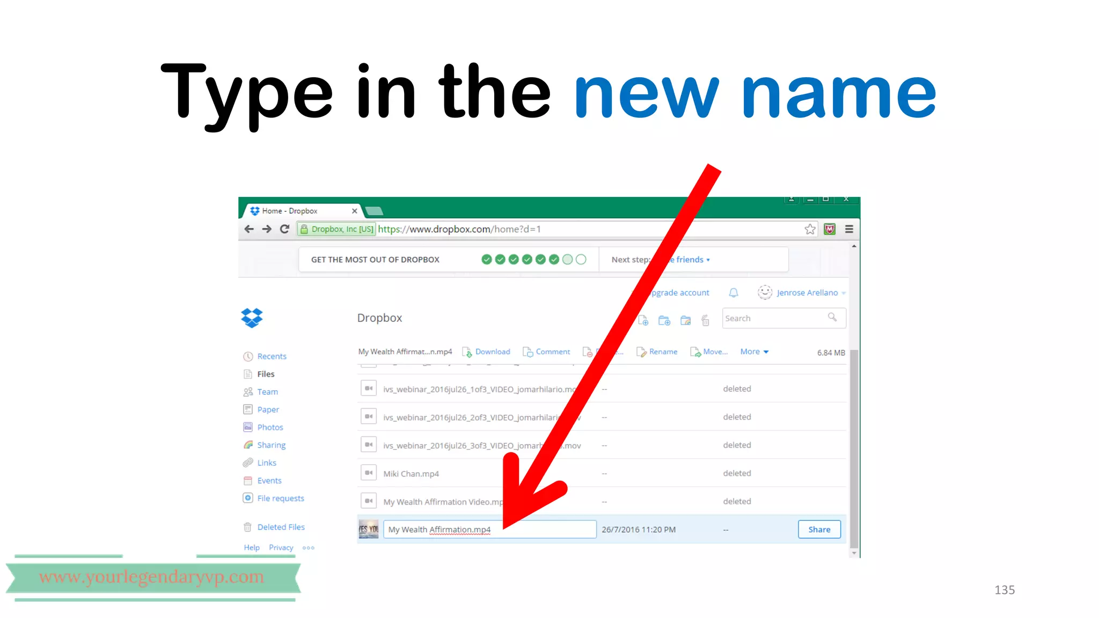Viewport: 1099px width, 618px height.
Task: Click the Dropbox folder heading
Action: coord(379,318)
